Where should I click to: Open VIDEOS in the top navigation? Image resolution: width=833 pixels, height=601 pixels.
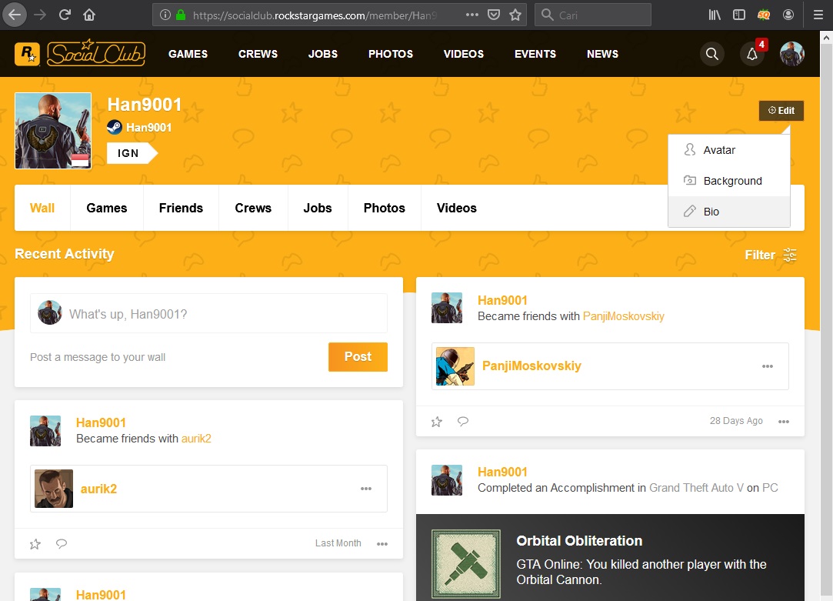[464, 54]
